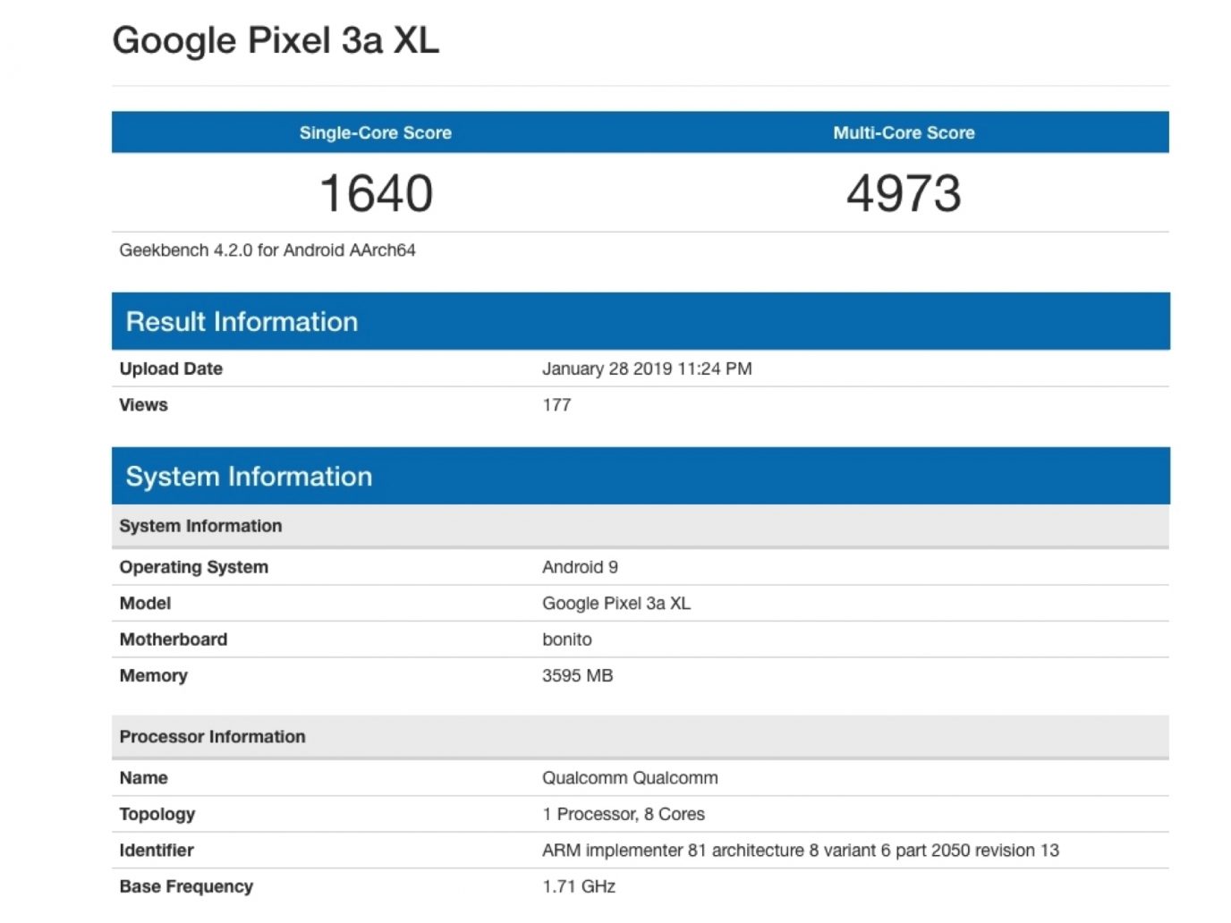Select the Single-Core Score header
The image size is (1231, 923).
point(375,133)
